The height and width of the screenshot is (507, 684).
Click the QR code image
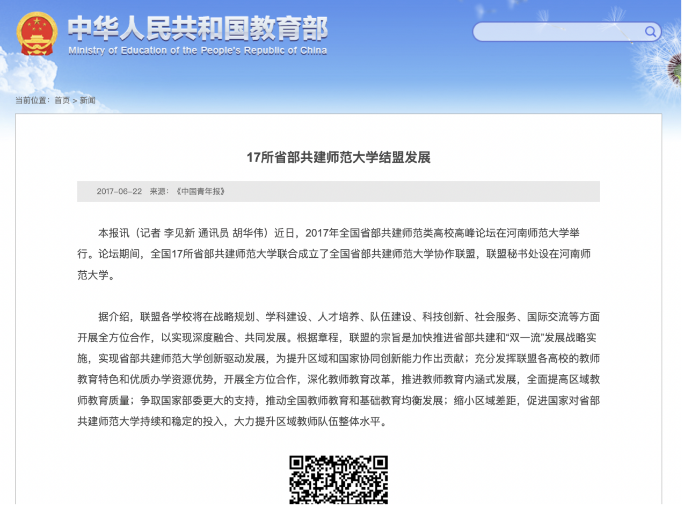click(x=338, y=481)
